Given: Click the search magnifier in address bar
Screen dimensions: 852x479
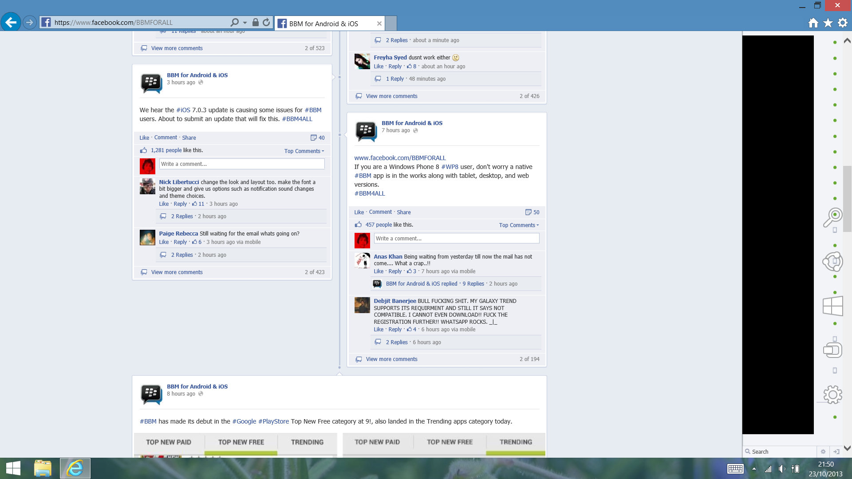Looking at the screenshot, I should pos(234,22).
